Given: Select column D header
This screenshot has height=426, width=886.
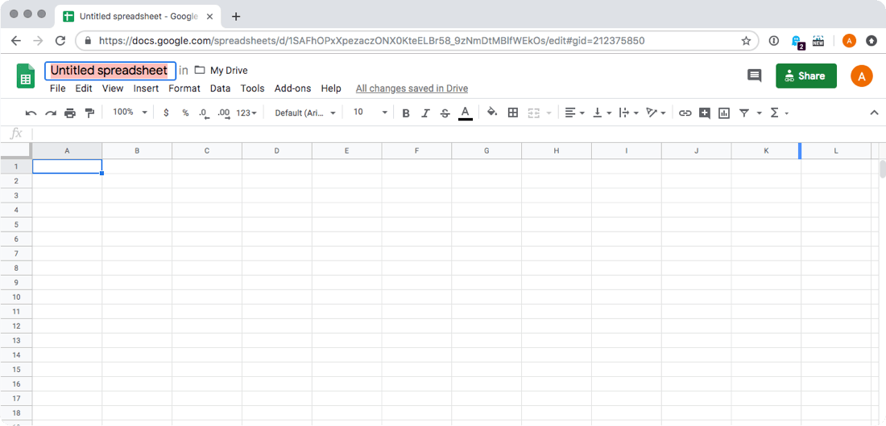Looking at the screenshot, I should pyautogui.click(x=277, y=150).
